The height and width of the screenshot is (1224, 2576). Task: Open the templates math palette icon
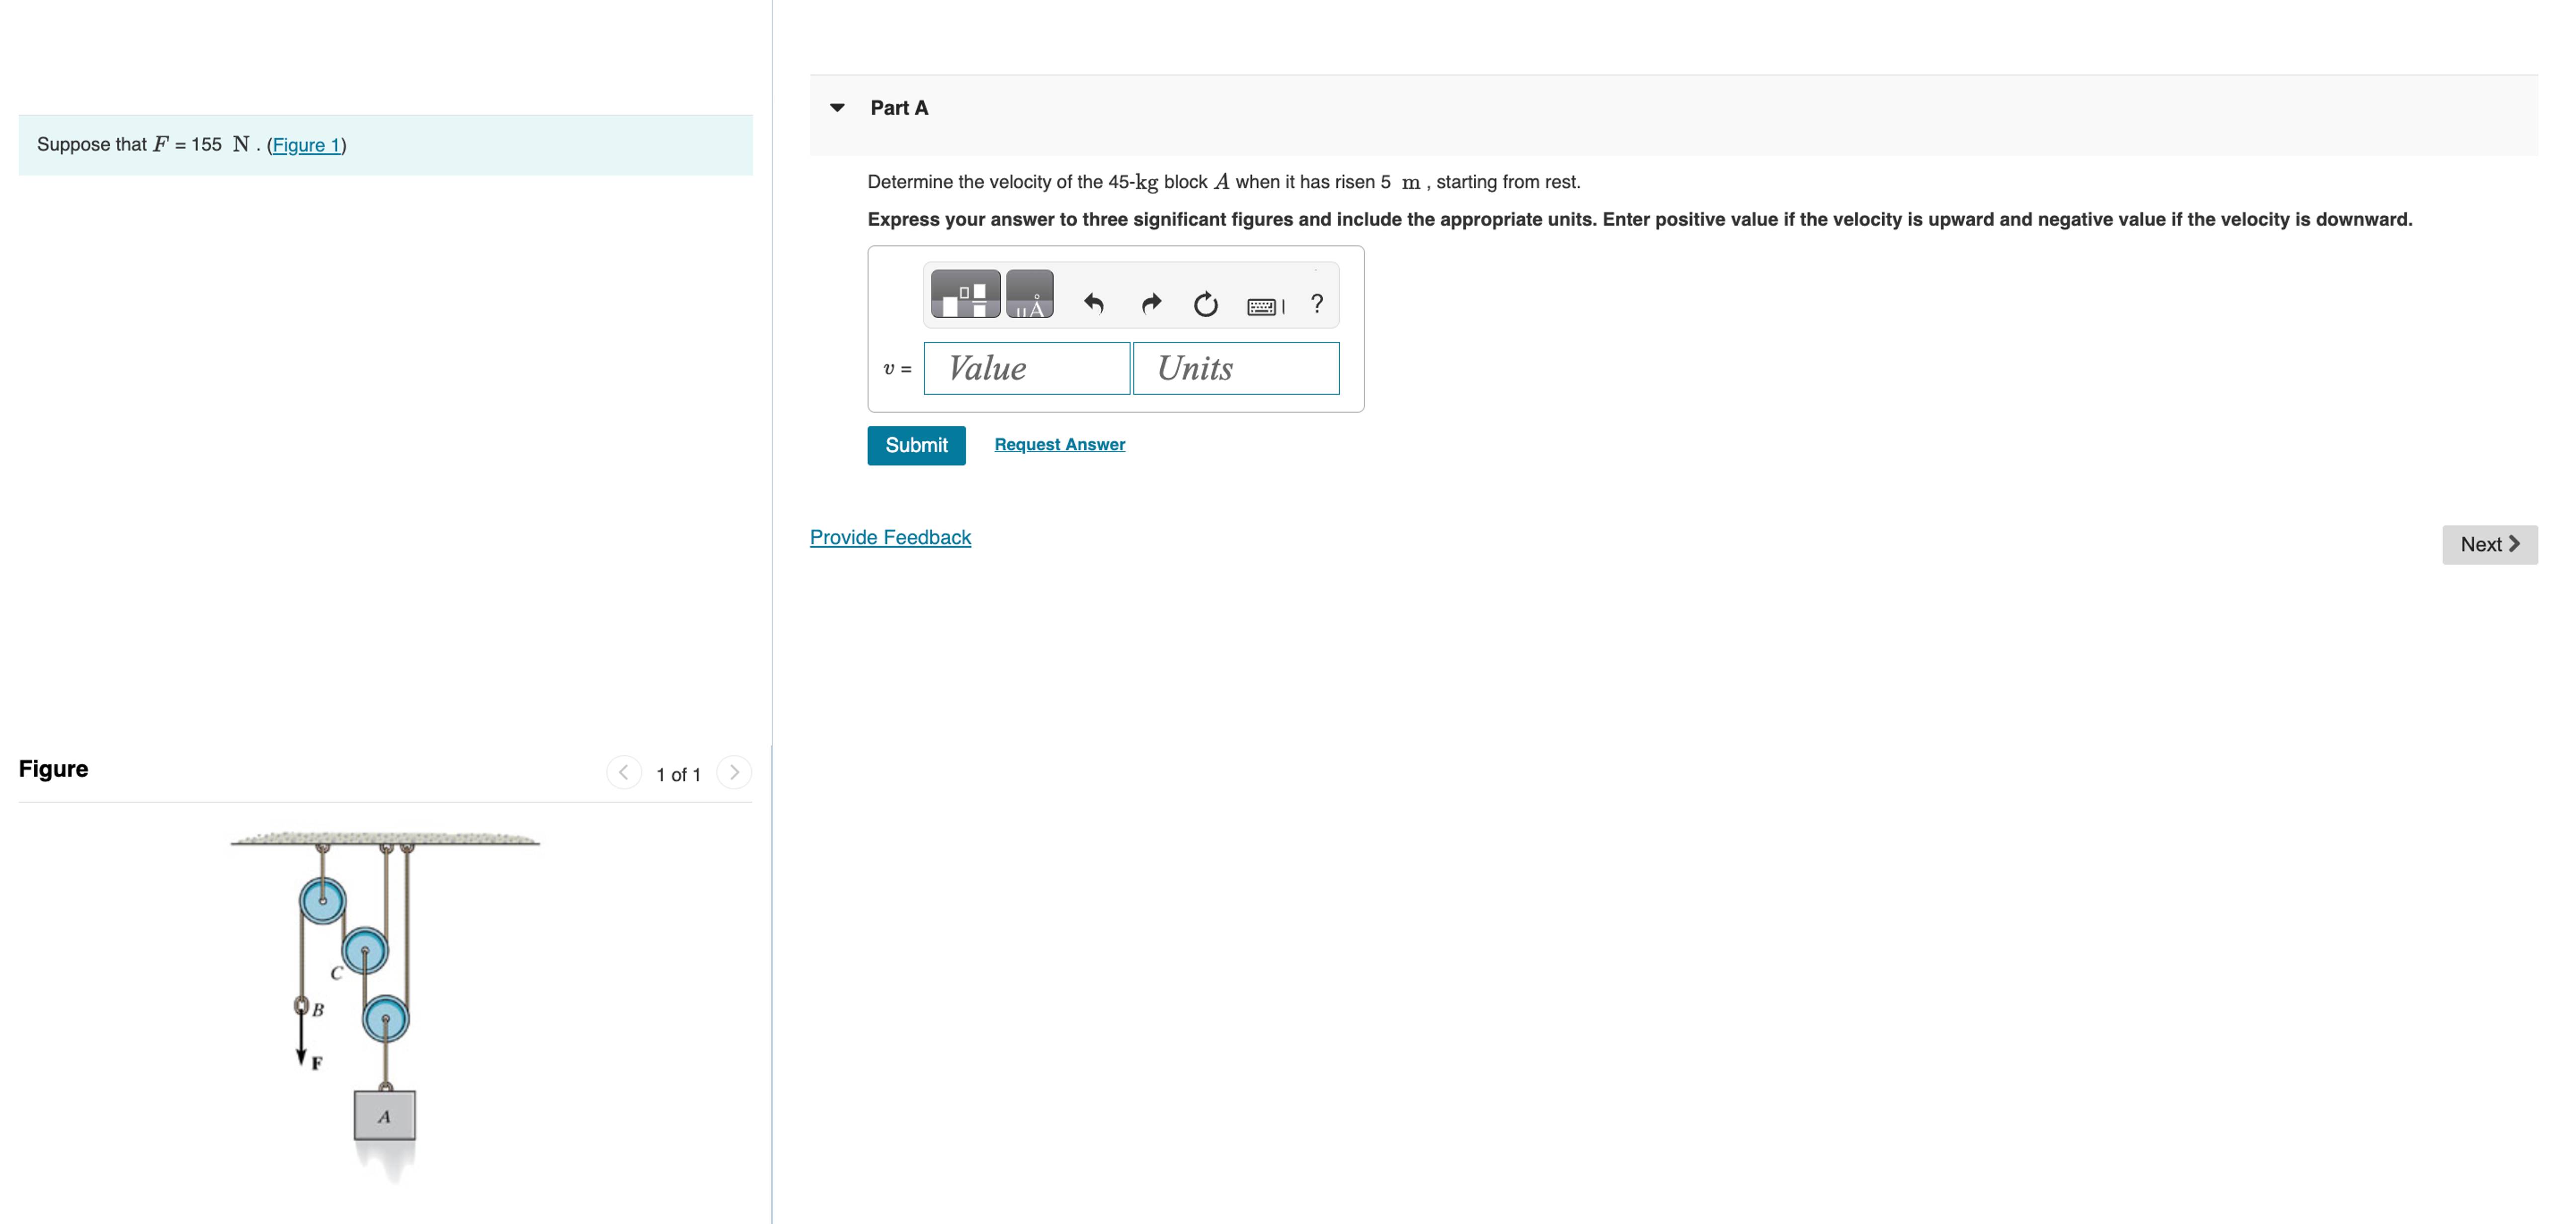click(965, 294)
